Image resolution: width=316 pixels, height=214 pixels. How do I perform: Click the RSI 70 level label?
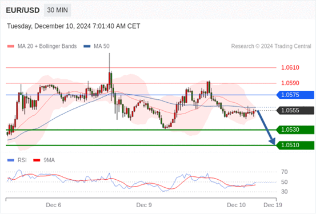285,172
